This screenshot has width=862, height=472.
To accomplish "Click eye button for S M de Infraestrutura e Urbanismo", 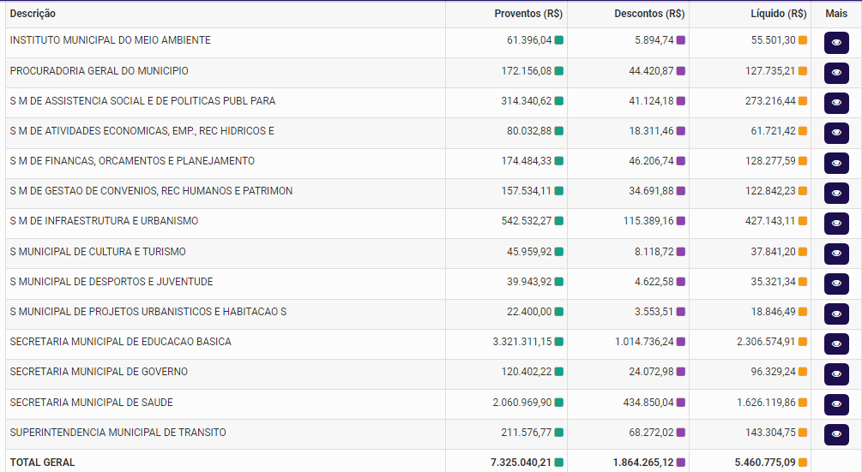I will pos(835,224).
